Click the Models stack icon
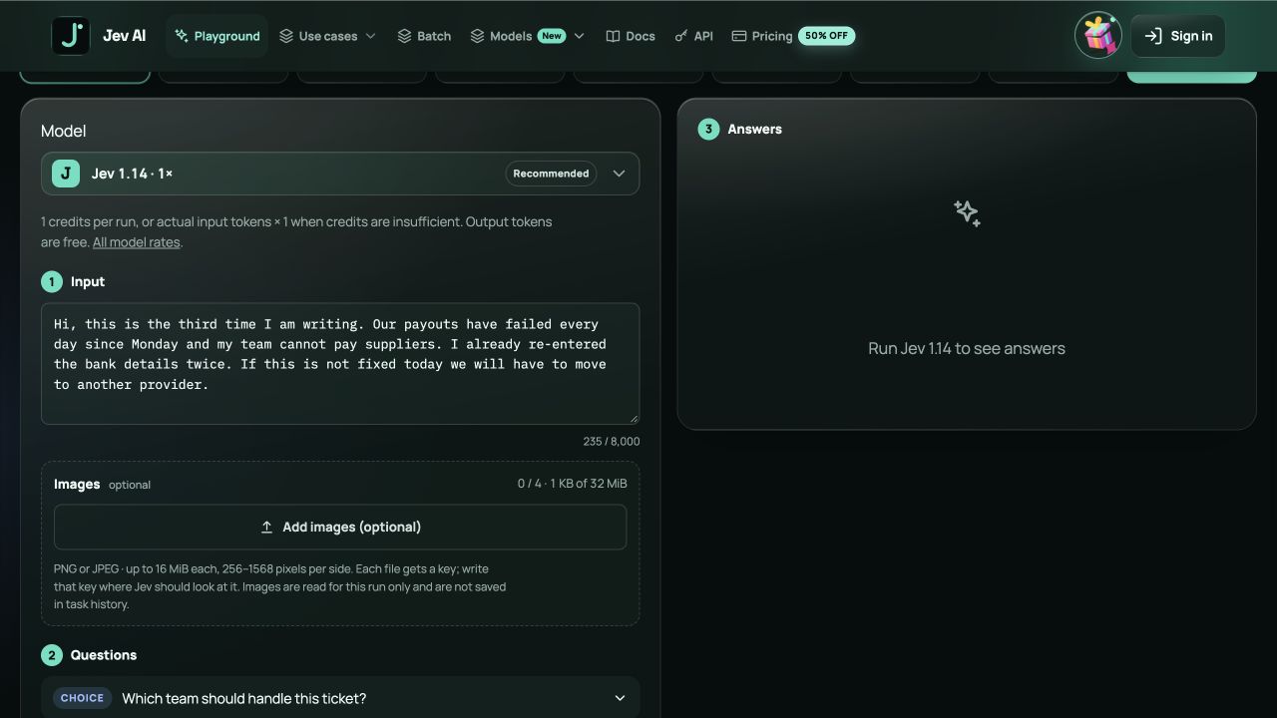The image size is (1277, 718). click(x=477, y=36)
